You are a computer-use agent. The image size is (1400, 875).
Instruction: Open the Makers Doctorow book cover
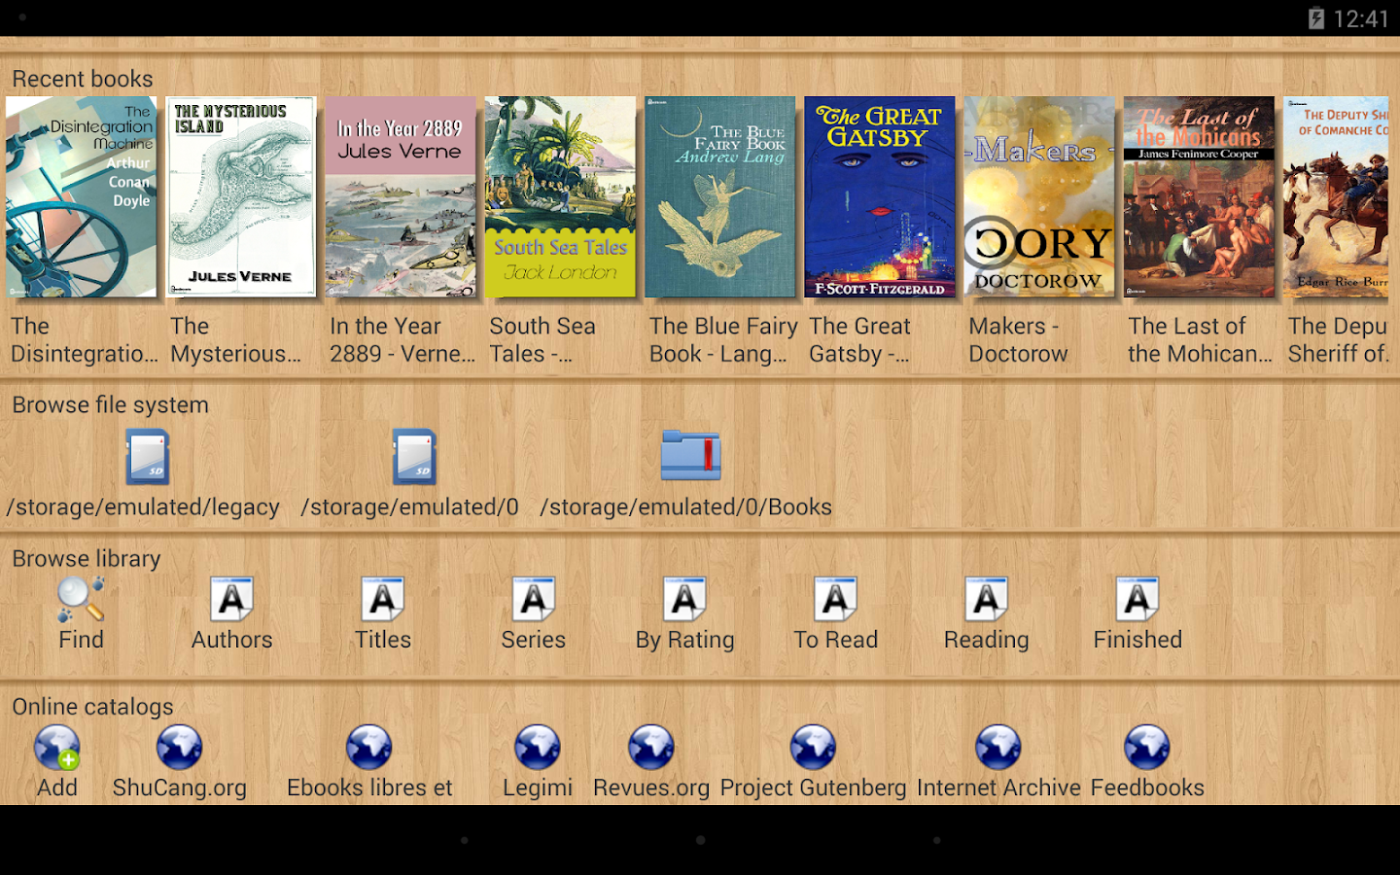click(1039, 196)
